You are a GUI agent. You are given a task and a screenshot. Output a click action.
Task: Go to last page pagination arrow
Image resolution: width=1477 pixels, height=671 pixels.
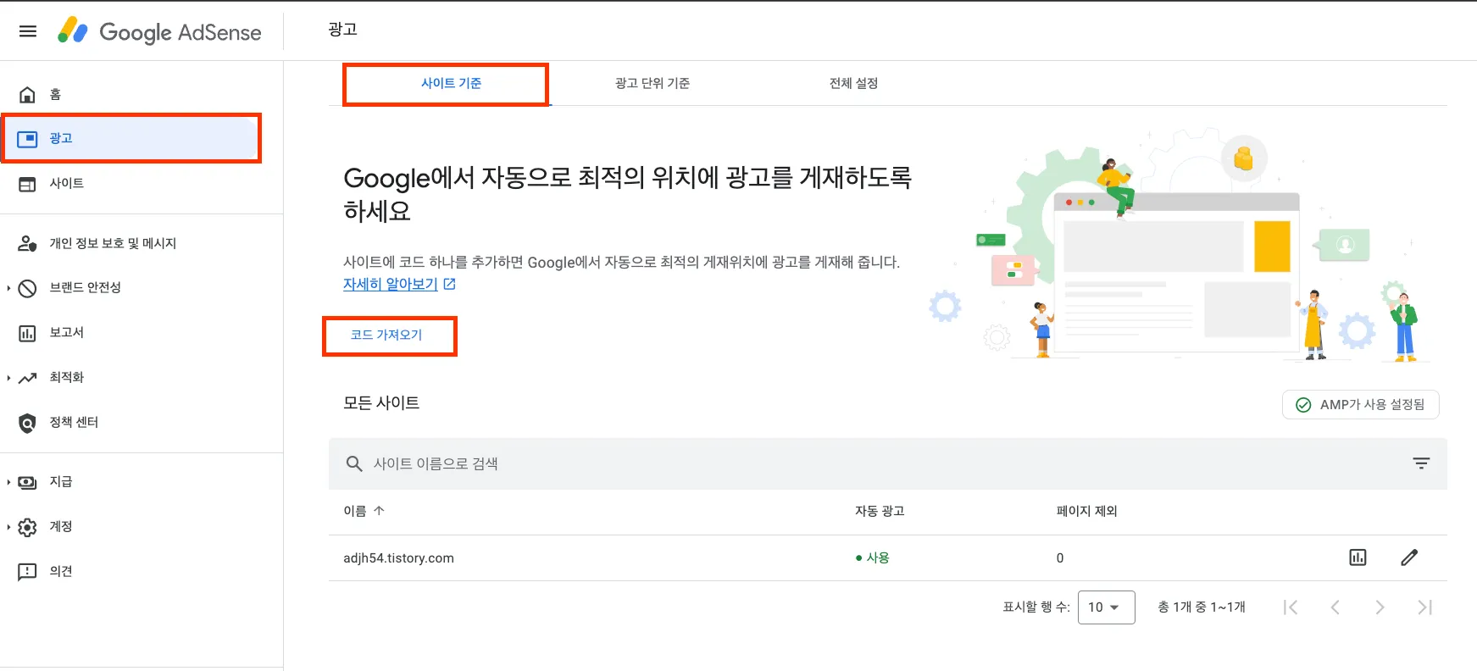(1424, 607)
